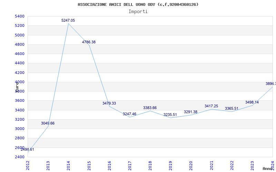Click the 3200 y-axis tick label
The image size is (276, 172).
pos(20,119)
